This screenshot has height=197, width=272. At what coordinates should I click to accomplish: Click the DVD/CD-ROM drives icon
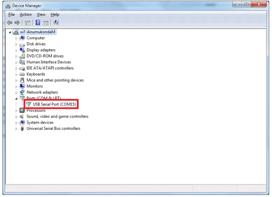[22, 56]
